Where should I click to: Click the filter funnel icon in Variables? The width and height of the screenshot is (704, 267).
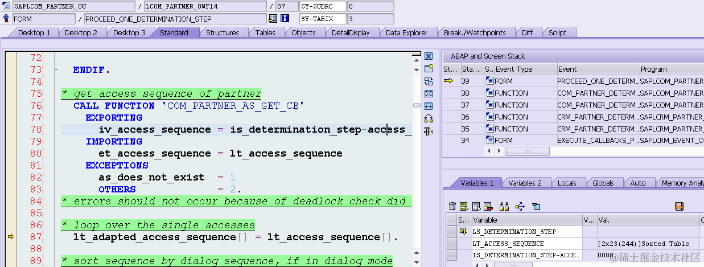point(536,206)
